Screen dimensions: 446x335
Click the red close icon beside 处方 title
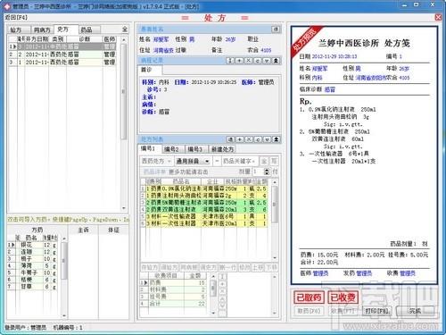click(x=438, y=17)
